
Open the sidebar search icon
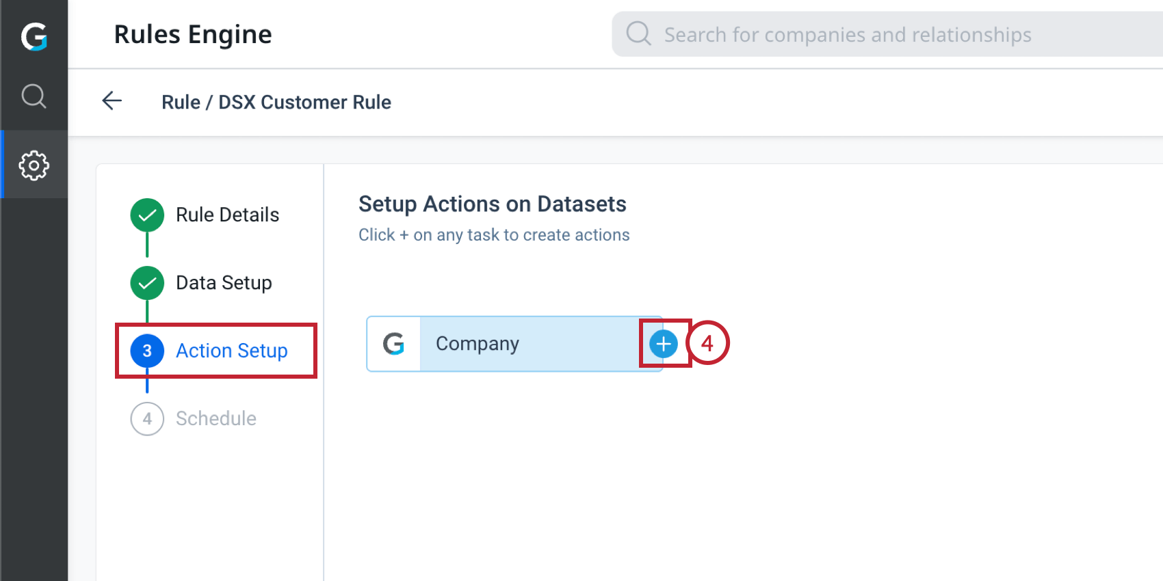click(34, 96)
